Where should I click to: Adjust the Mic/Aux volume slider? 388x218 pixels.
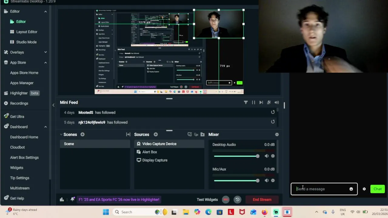coord(237,181)
